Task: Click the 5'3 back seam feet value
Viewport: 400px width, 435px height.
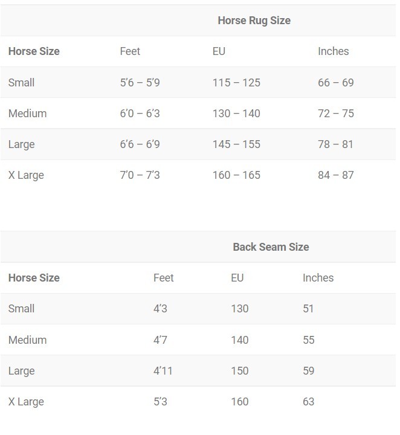Action: [x=160, y=402]
